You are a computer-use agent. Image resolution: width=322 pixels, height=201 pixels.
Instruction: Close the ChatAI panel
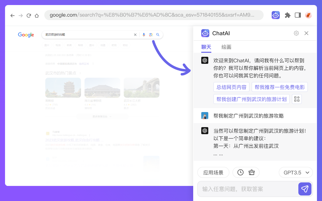pos(306,33)
